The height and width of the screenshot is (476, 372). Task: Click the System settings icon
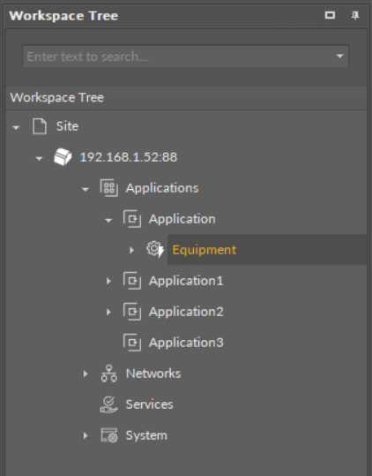click(x=109, y=435)
